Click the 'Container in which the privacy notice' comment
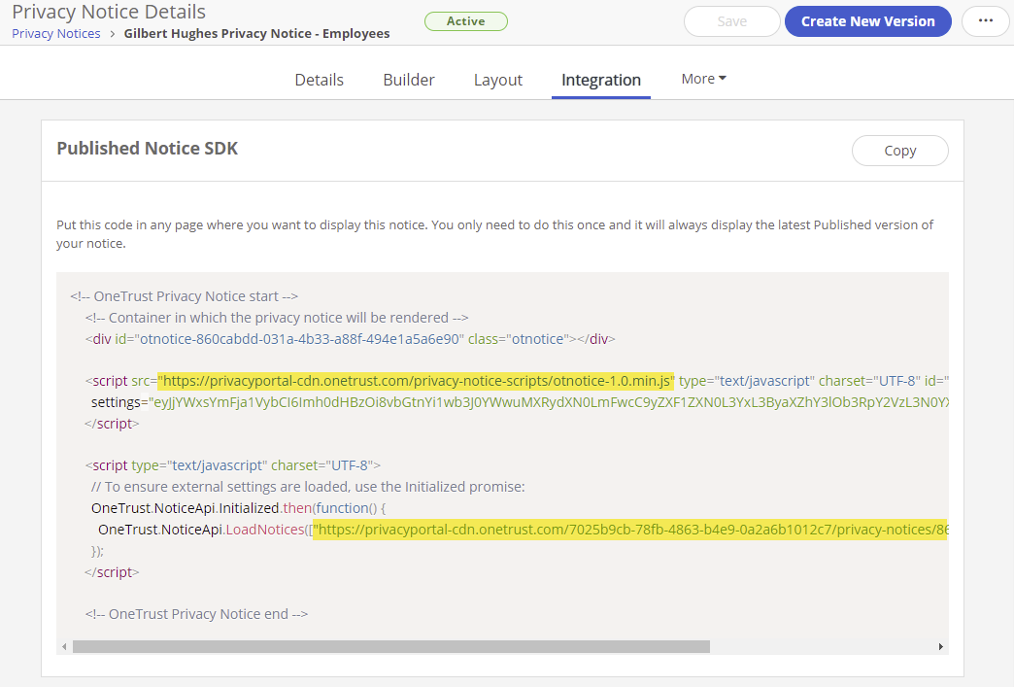This screenshot has width=1014, height=687. pos(277,318)
